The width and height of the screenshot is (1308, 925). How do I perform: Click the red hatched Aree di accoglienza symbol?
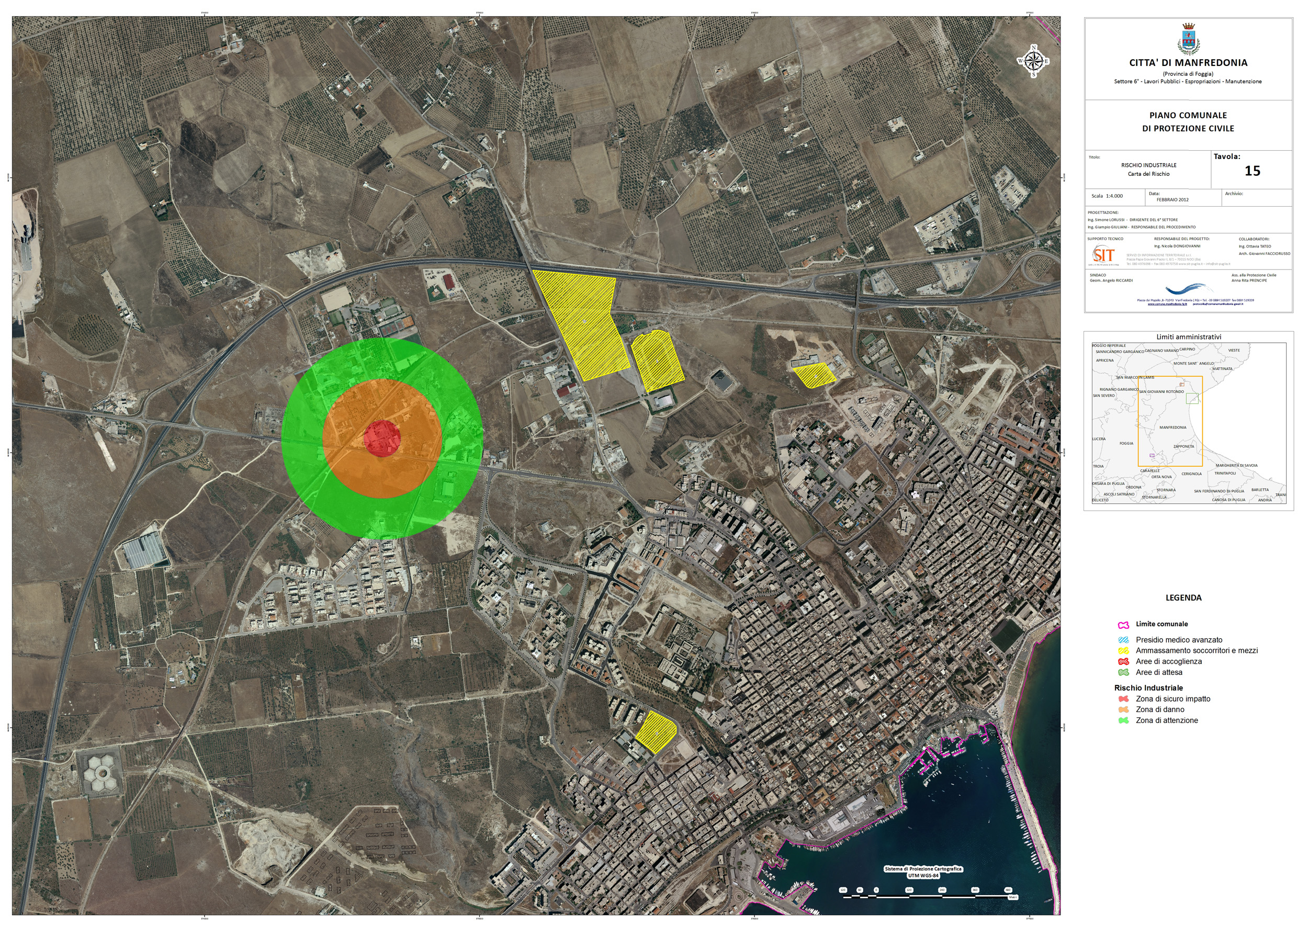pos(1123,661)
